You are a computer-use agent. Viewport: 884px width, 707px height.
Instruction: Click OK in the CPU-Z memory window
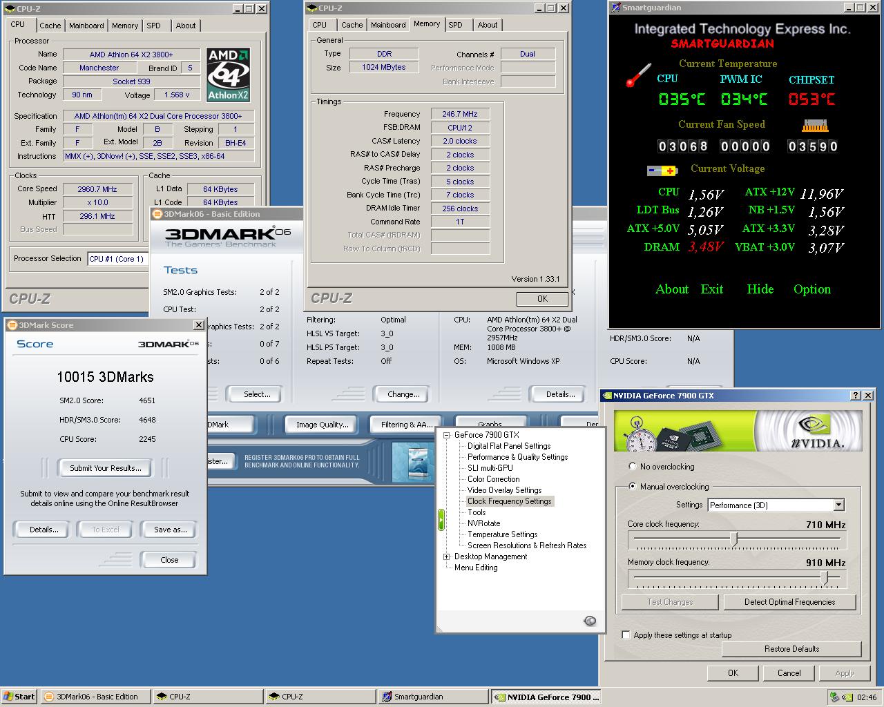point(542,299)
